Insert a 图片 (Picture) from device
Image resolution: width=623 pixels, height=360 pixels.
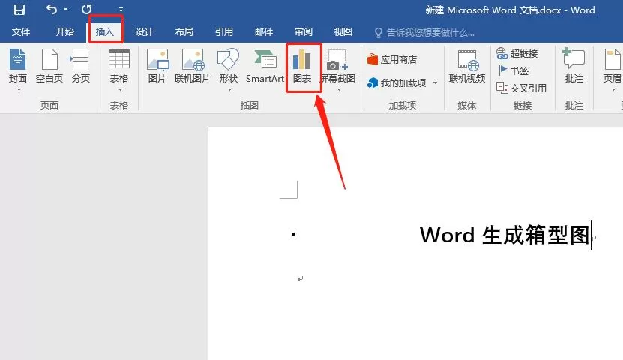(x=157, y=66)
